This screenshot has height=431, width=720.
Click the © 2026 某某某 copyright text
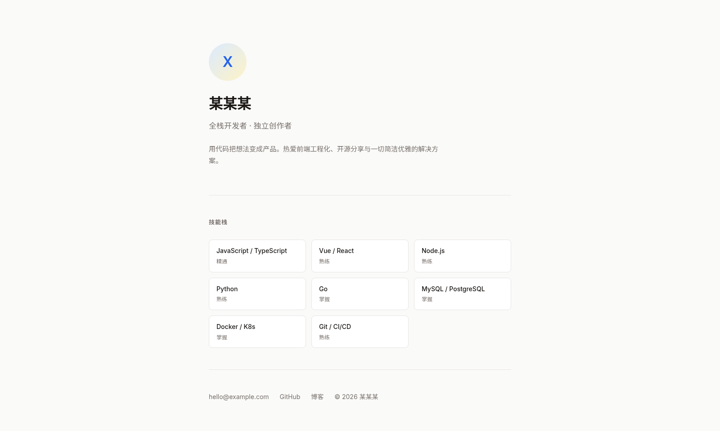pos(356,397)
